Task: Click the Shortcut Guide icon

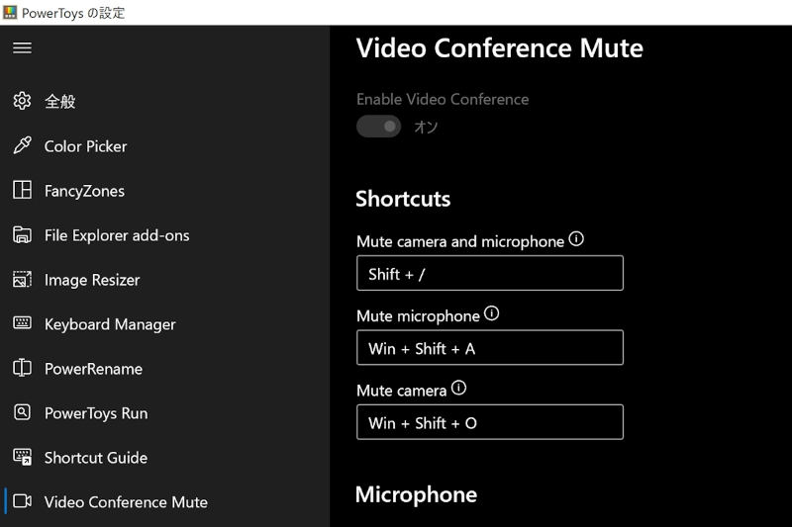Action: click(x=22, y=457)
